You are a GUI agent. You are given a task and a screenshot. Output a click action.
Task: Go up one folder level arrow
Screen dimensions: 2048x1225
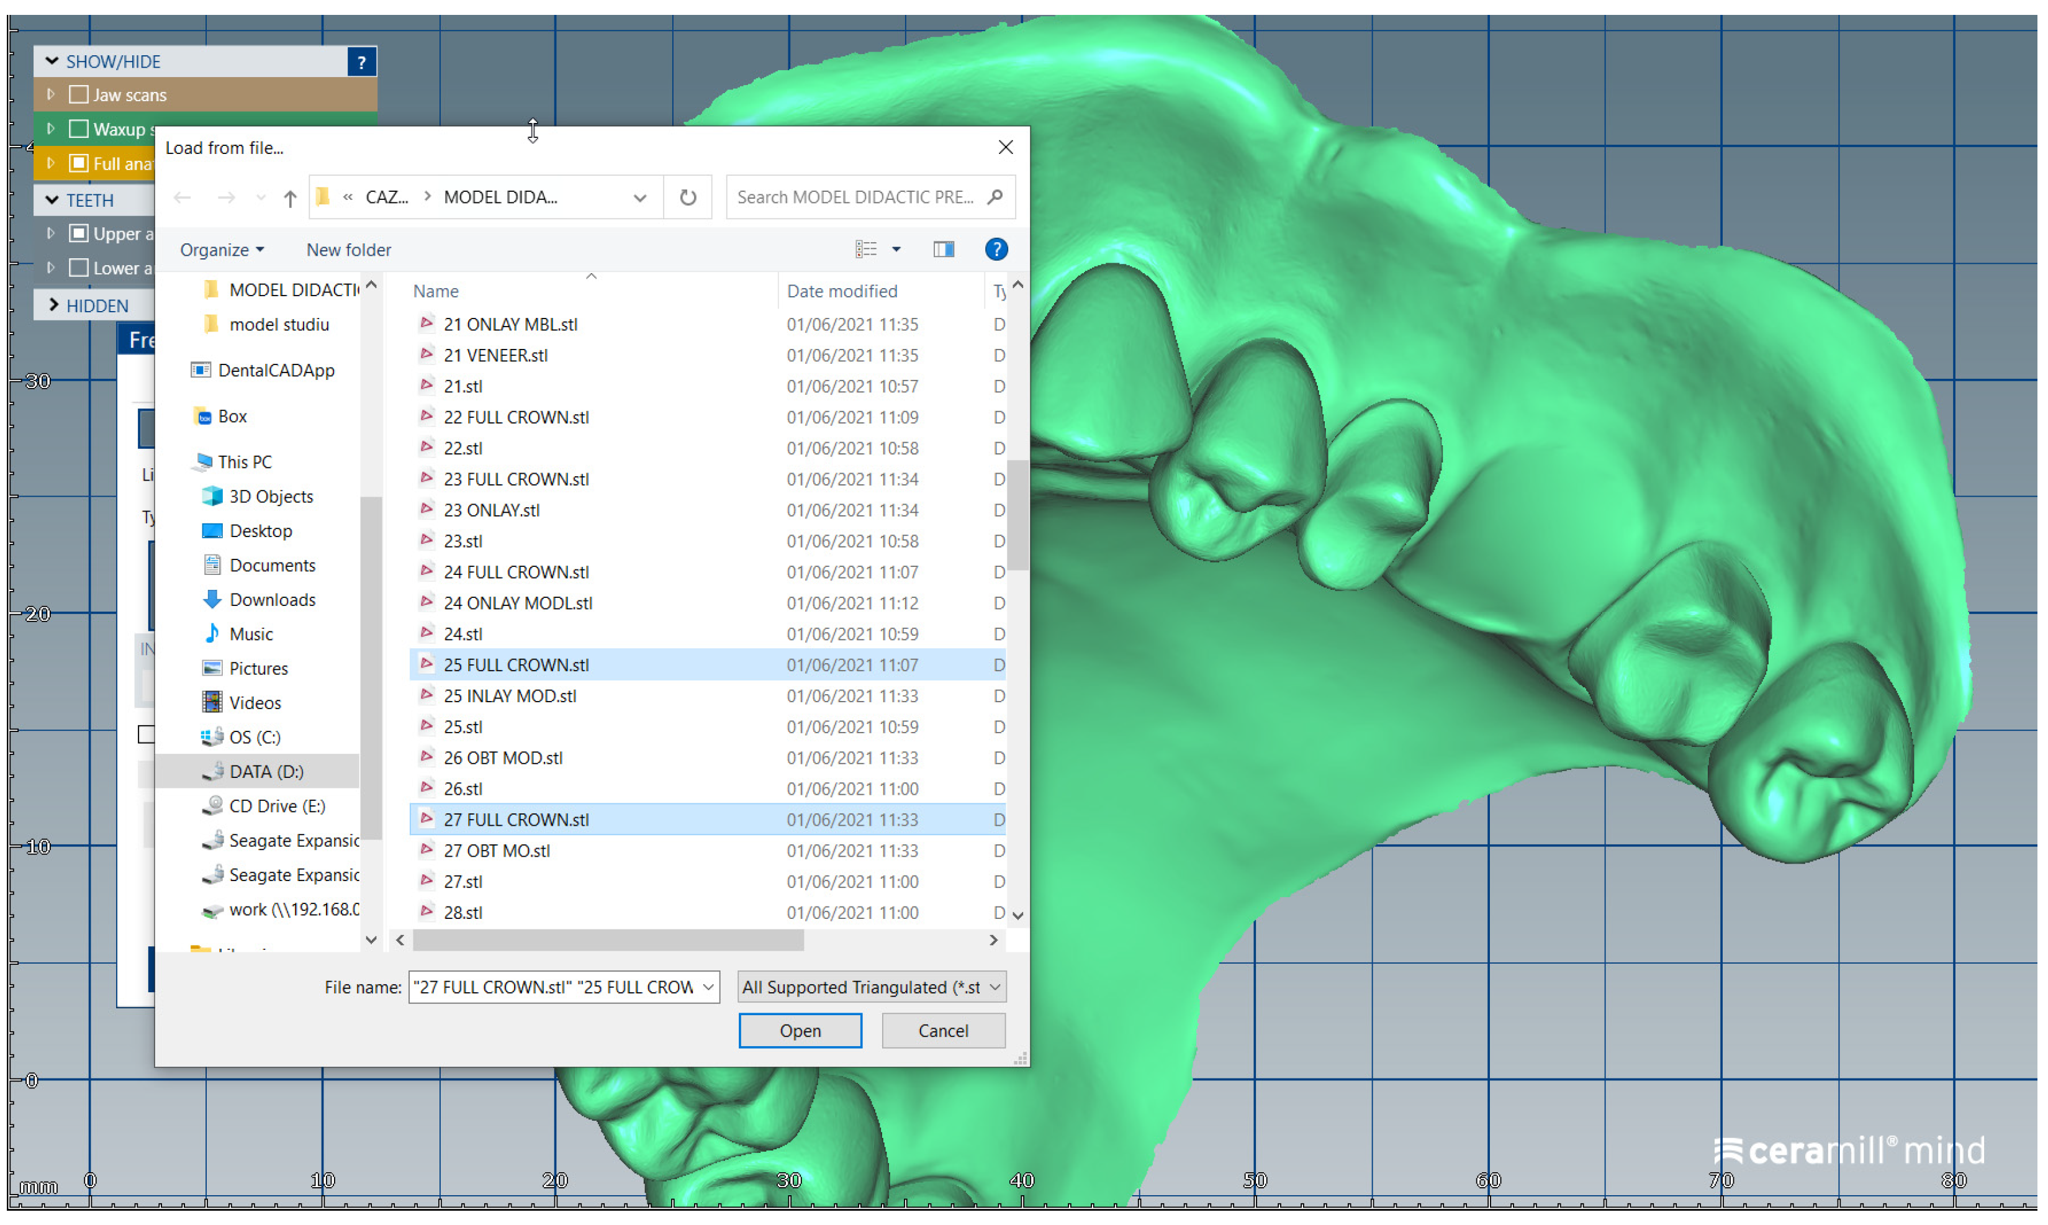tap(290, 198)
